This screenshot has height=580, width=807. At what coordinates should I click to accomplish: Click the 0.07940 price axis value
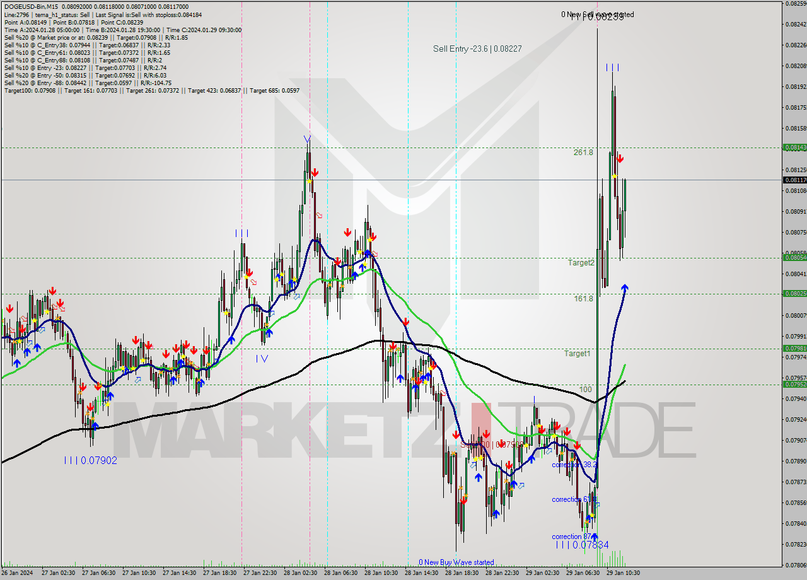click(x=797, y=398)
